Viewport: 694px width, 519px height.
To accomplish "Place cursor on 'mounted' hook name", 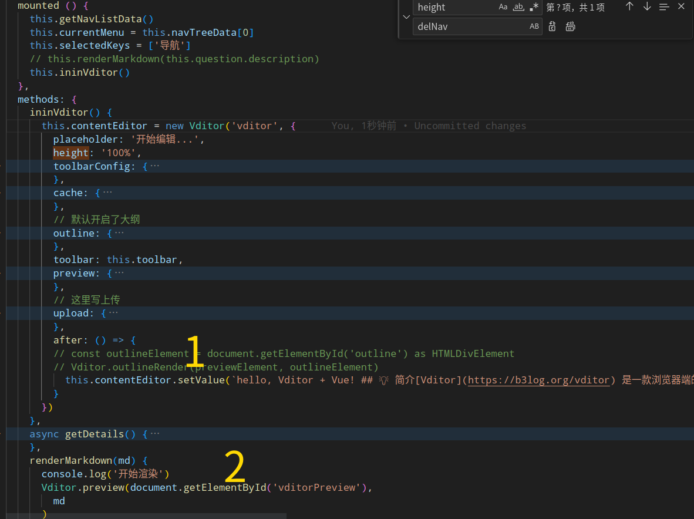I will pyautogui.click(x=38, y=6).
